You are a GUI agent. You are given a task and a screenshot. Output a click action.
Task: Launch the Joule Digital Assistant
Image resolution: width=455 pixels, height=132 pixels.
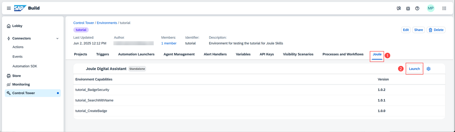coord(414,69)
